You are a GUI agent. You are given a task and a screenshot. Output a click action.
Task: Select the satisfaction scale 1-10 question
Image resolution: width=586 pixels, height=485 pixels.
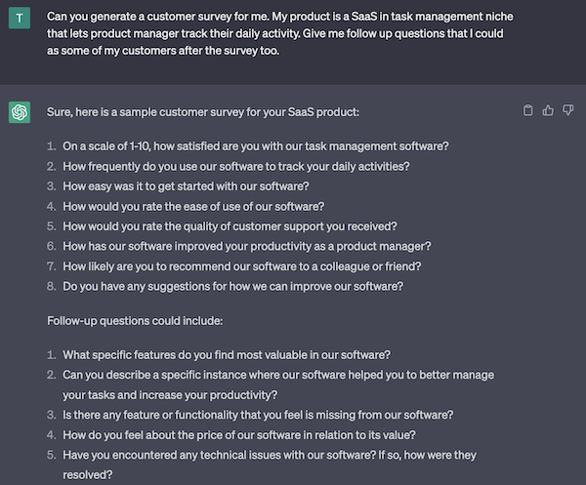coord(256,146)
